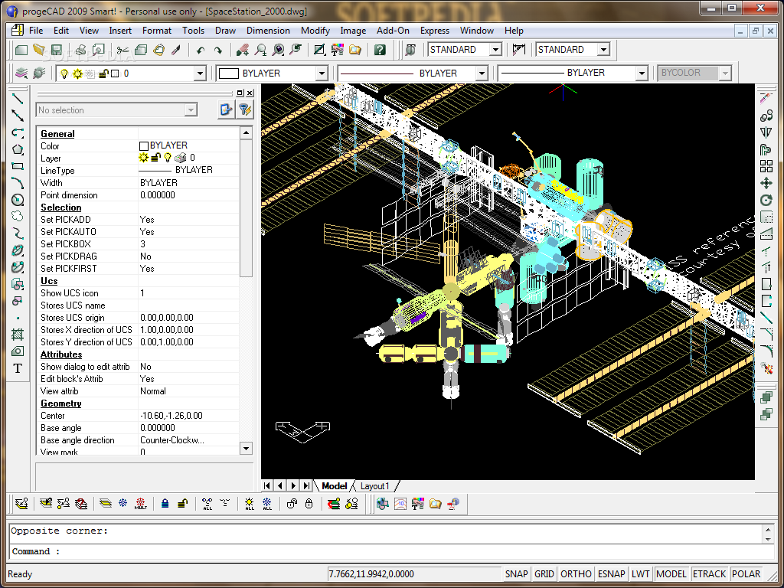
Task: Redo the last undone action
Action: [x=218, y=50]
